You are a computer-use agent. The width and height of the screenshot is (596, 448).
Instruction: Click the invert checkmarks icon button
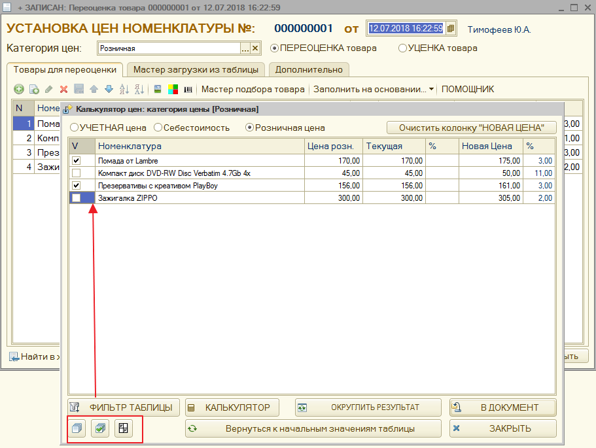(124, 428)
